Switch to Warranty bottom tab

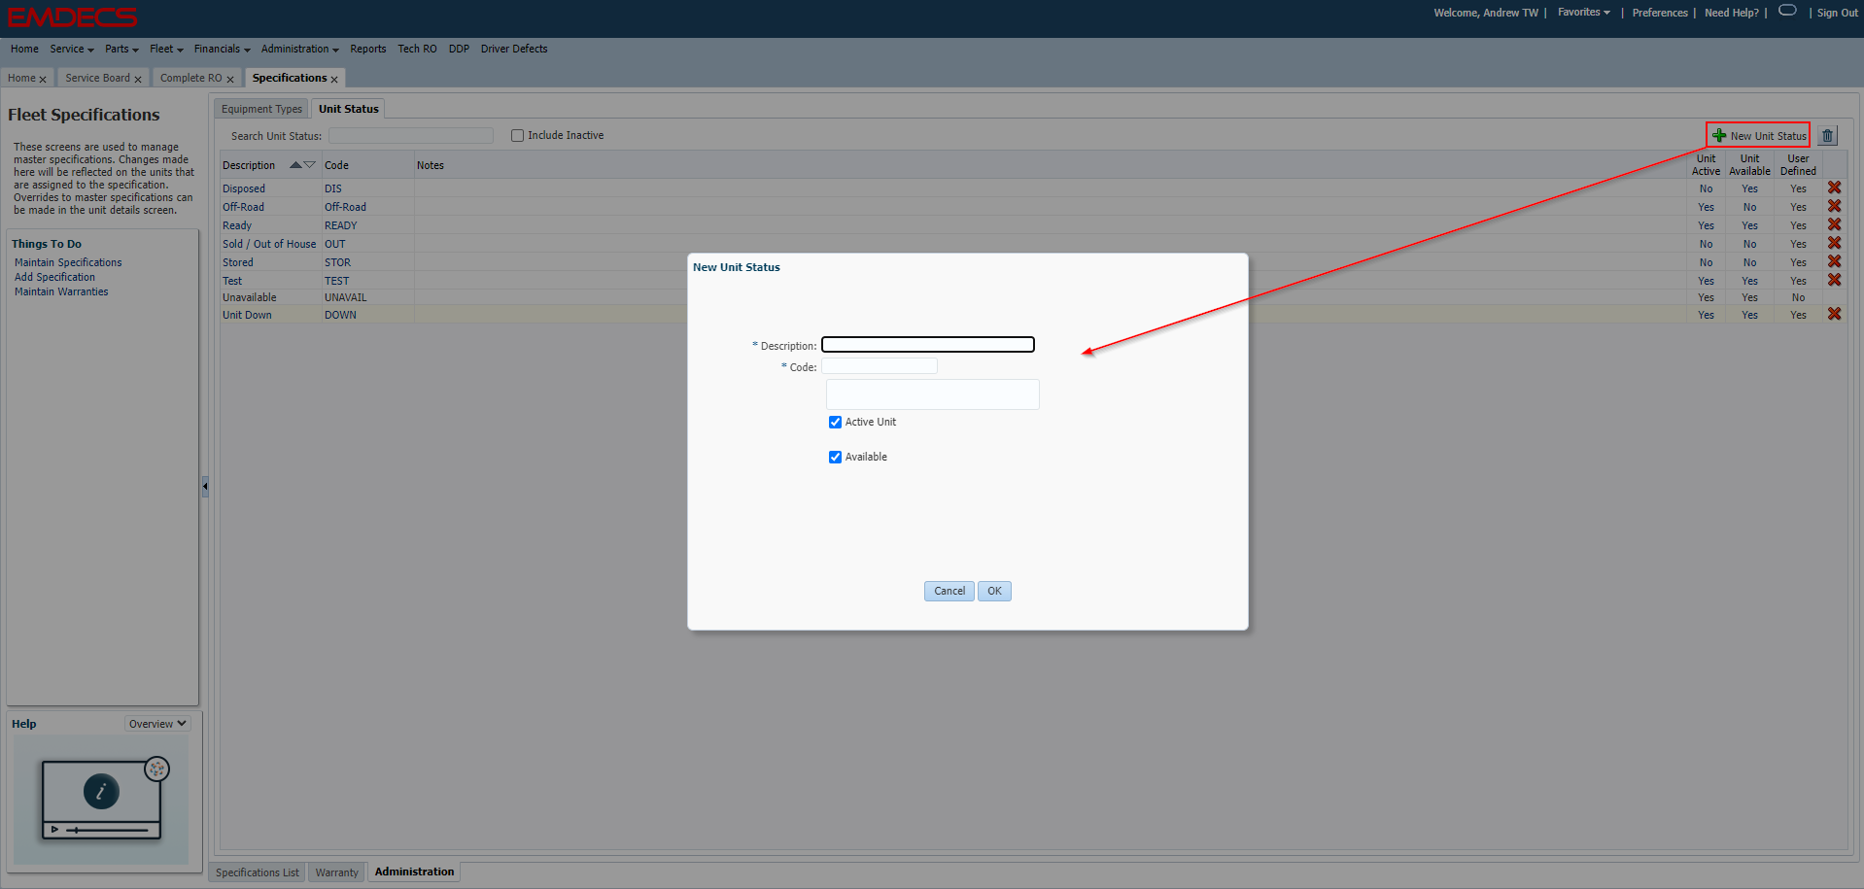click(x=337, y=872)
